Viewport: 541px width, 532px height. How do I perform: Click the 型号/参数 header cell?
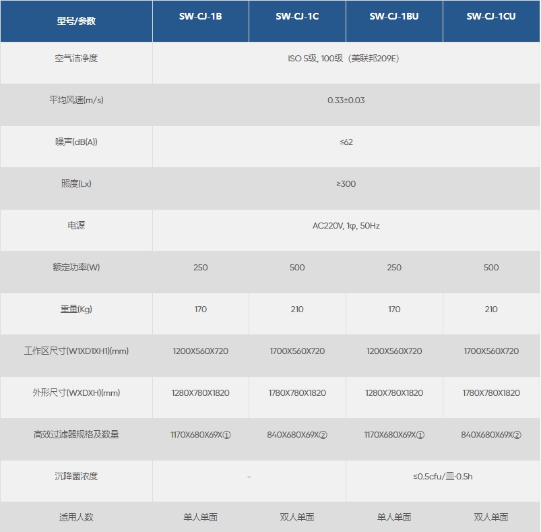tap(76, 21)
